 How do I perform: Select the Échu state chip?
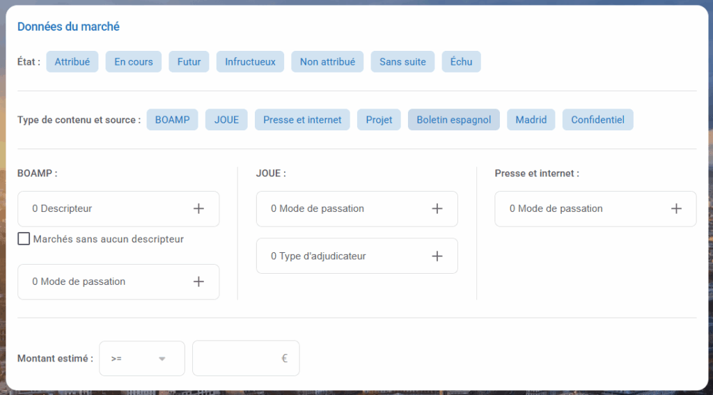461,61
